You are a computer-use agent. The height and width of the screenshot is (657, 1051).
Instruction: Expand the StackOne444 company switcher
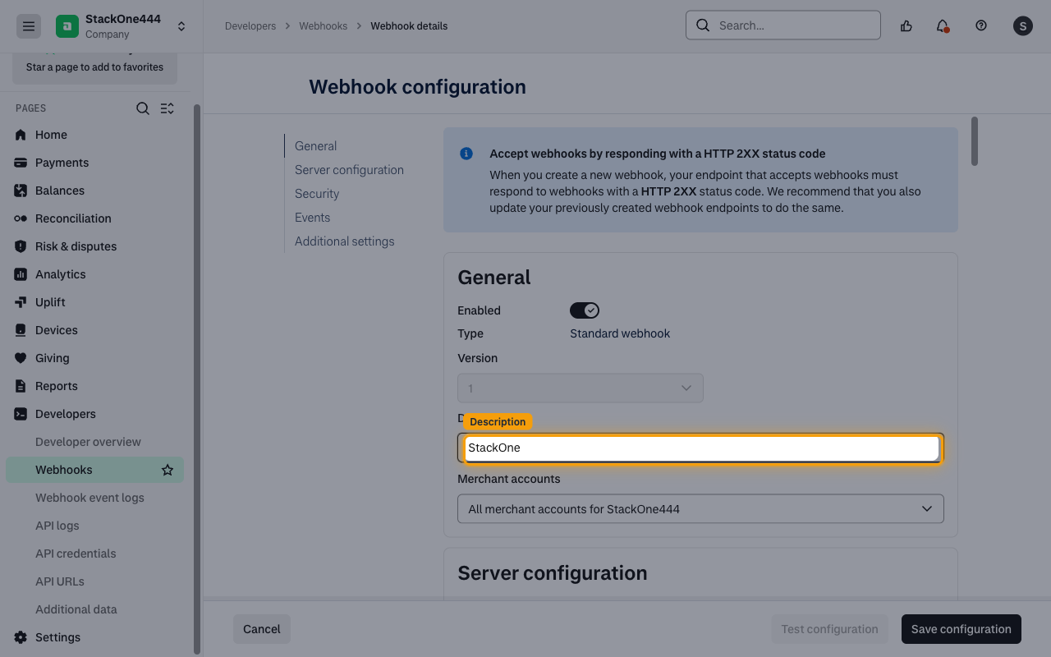[181, 26]
